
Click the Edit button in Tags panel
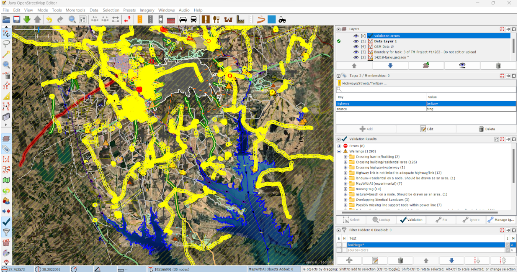pyautogui.click(x=426, y=129)
